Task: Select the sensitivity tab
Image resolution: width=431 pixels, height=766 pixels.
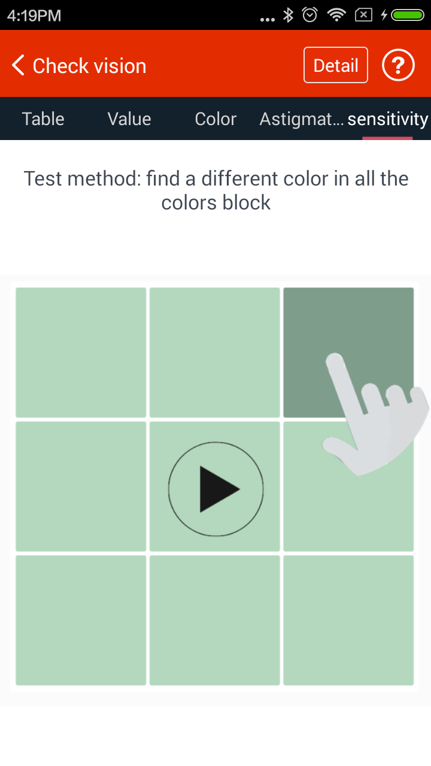Action: pos(387,118)
